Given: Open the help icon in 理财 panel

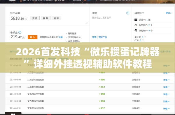Looking at the screenshot, I should [128, 13].
